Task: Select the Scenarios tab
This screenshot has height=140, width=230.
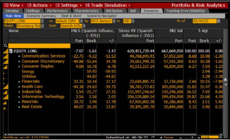Action: coord(151,11)
